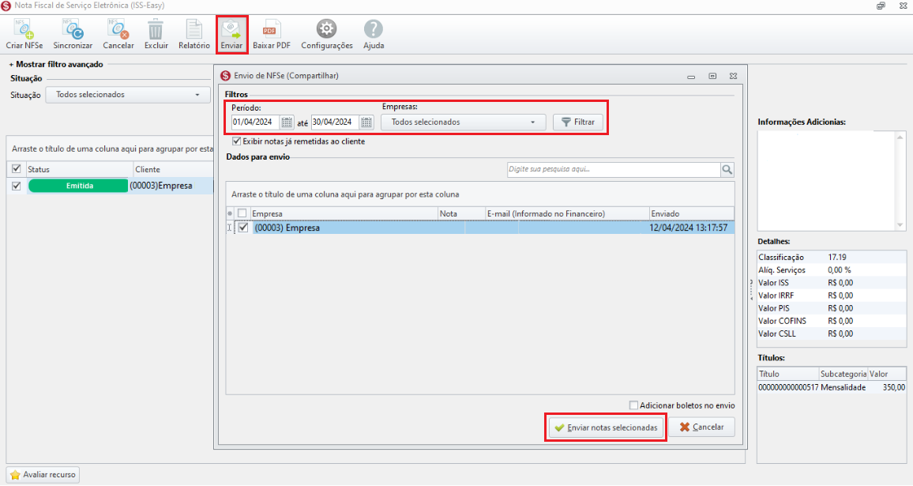Open Configurações gear in toolbar

click(x=327, y=34)
